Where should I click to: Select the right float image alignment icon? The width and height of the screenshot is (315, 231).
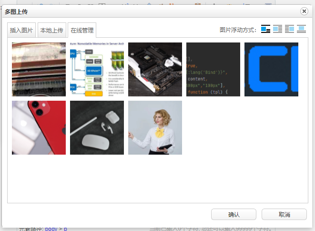[x=289, y=29]
